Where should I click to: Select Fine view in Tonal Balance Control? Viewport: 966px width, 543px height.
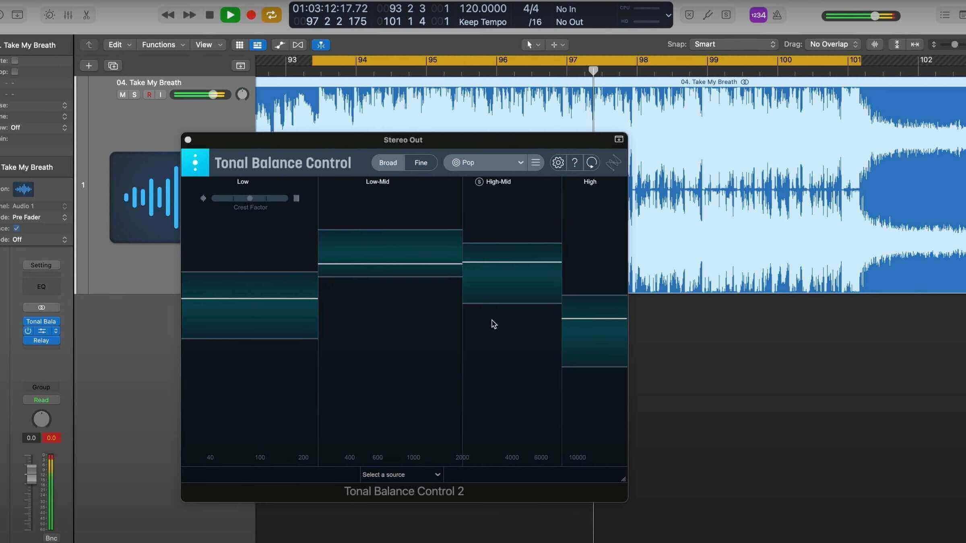tap(421, 162)
